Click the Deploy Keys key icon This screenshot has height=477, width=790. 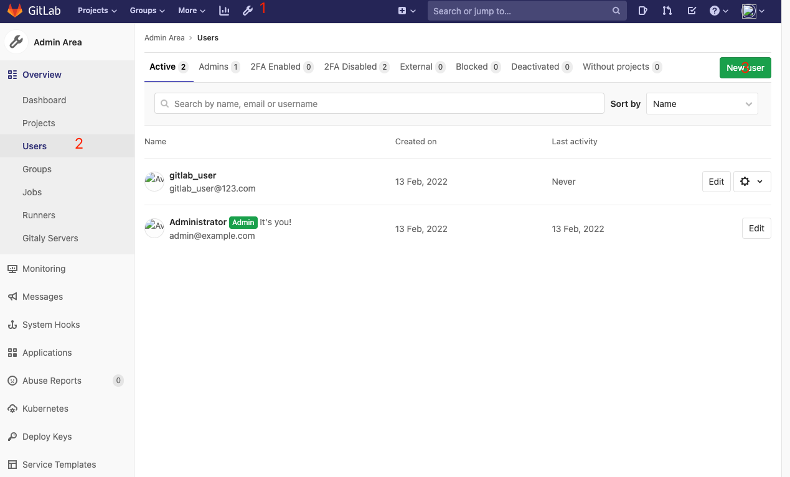coord(12,437)
